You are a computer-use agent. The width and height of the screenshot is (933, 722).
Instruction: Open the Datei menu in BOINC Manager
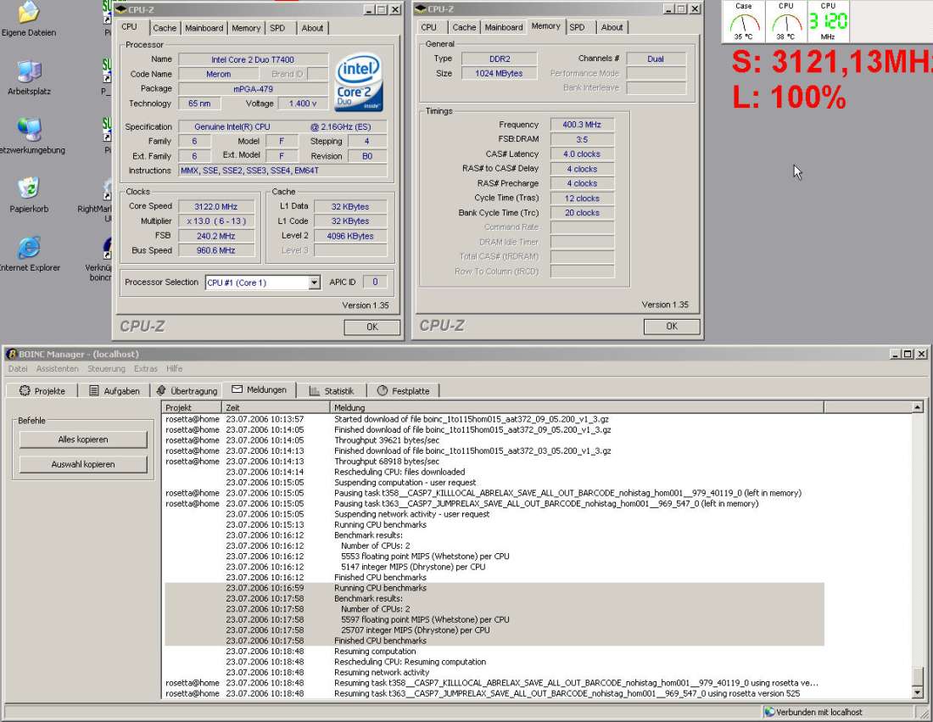18,368
